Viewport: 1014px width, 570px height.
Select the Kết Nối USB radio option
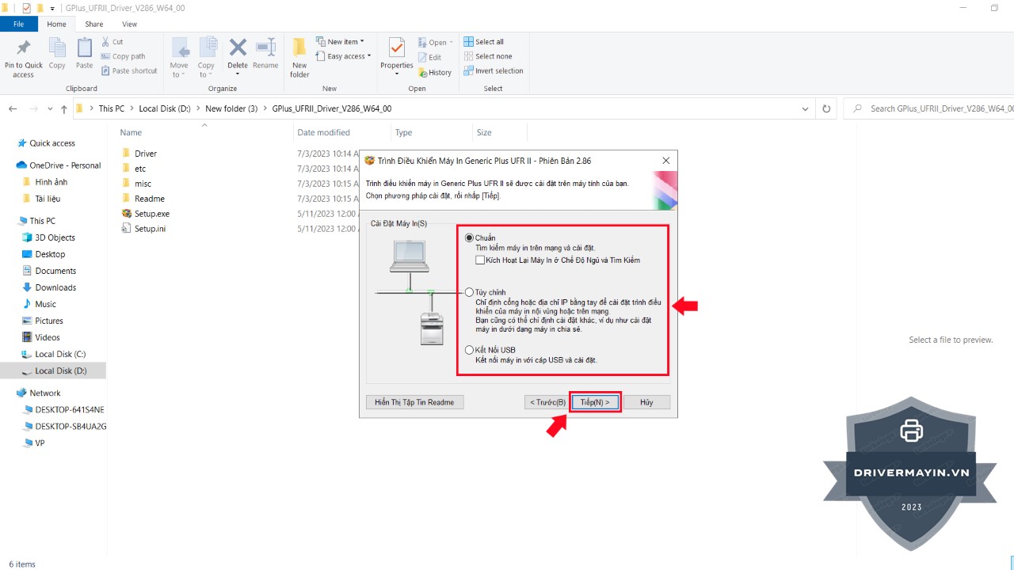click(470, 350)
